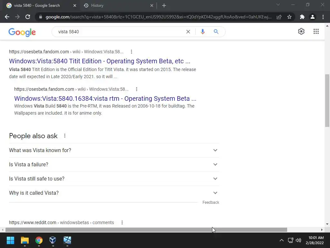Open the Chrome three-dot menu
This screenshot has height=248, width=330.
tap(323, 17)
